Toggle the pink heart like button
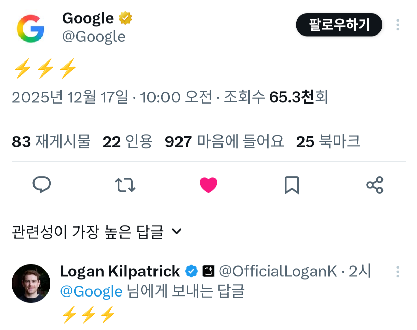Image resolution: width=417 pixels, height=330 pixels. pyautogui.click(x=209, y=185)
